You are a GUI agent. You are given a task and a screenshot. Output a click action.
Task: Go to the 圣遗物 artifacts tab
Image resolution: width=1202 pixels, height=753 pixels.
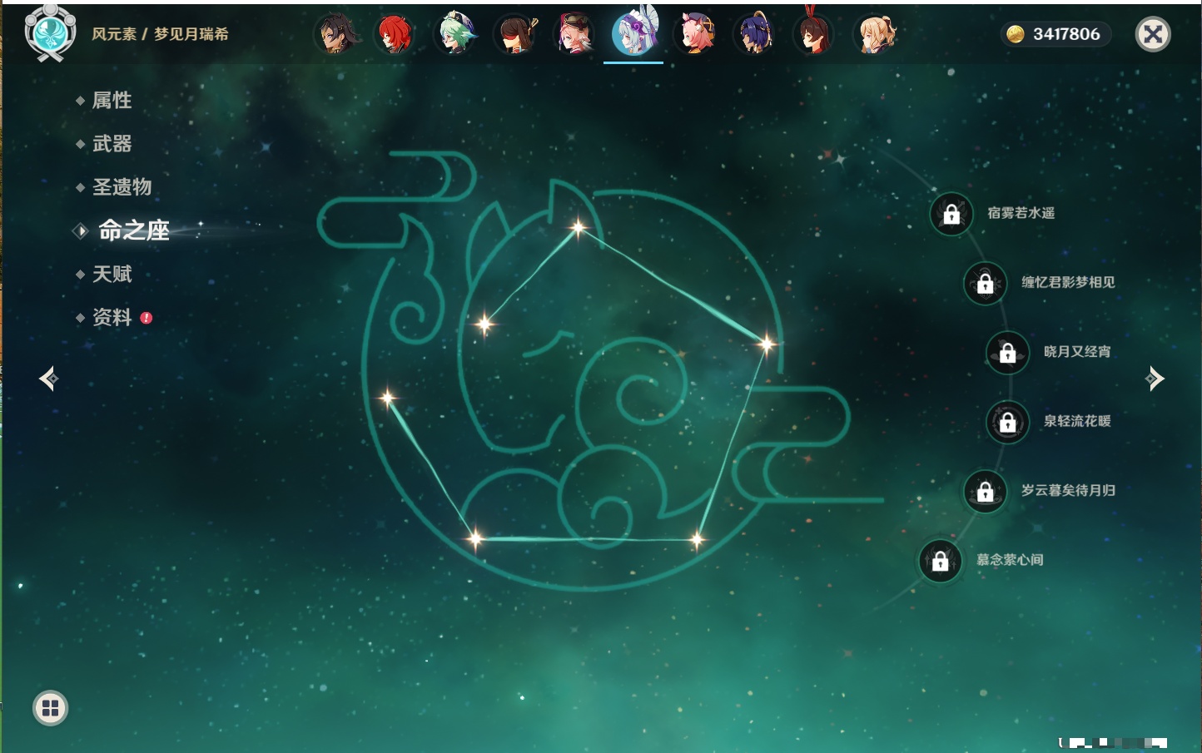pos(122,187)
